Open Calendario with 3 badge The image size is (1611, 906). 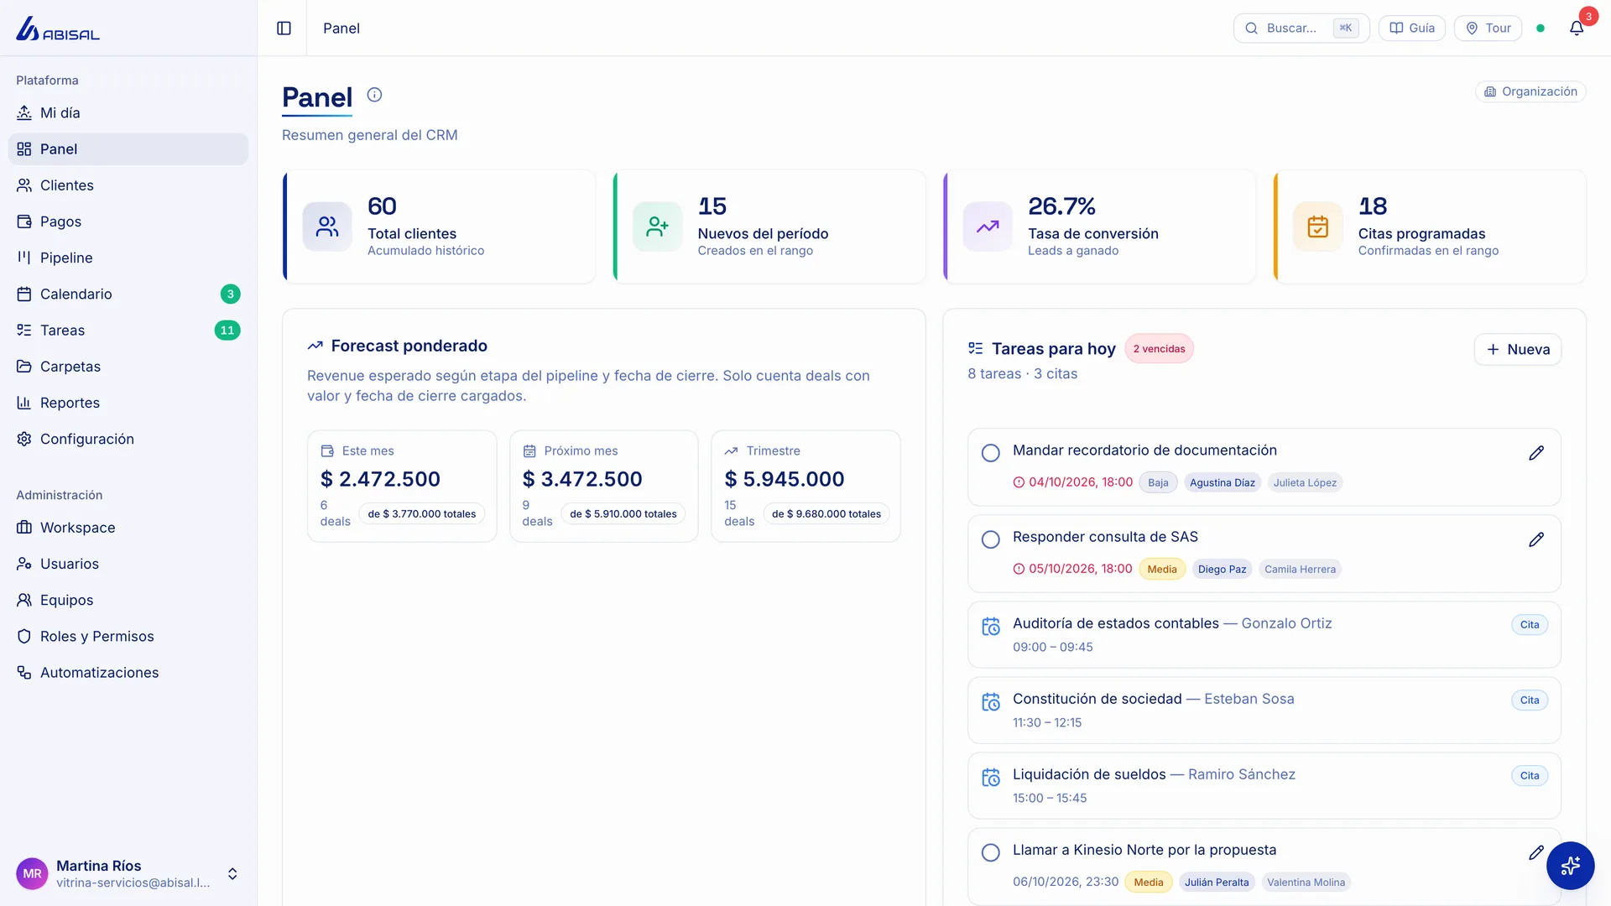[x=128, y=294]
